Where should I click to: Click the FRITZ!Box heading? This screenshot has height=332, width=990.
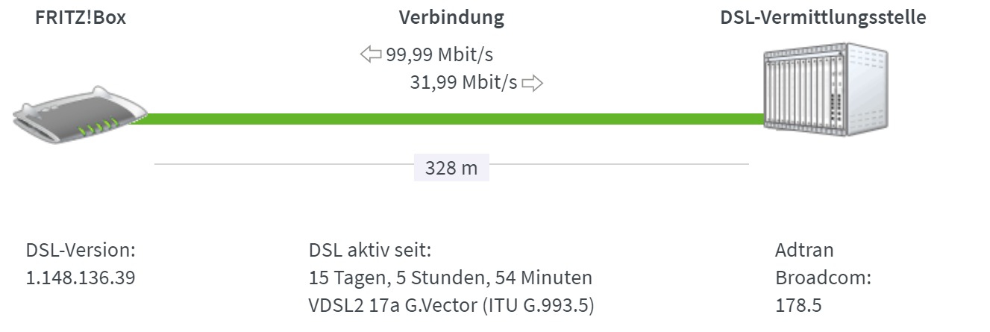[x=81, y=18]
